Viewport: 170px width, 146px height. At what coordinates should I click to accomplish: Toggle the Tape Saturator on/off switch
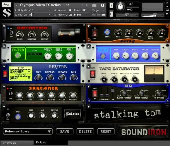(x=93, y=74)
